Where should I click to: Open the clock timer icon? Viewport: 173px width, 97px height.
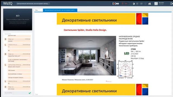point(145,4)
